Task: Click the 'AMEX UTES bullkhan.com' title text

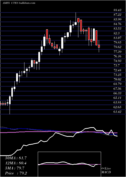Action: click(19, 3)
